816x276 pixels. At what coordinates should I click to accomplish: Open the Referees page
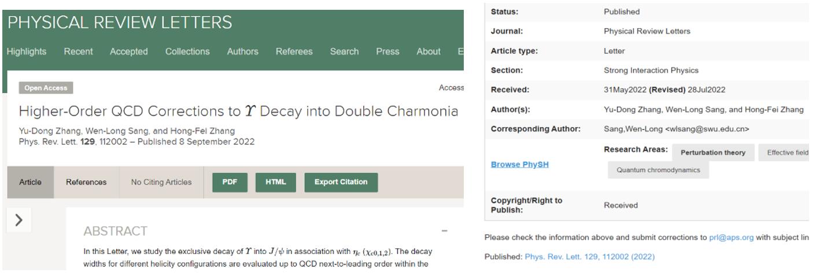click(294, 51)
